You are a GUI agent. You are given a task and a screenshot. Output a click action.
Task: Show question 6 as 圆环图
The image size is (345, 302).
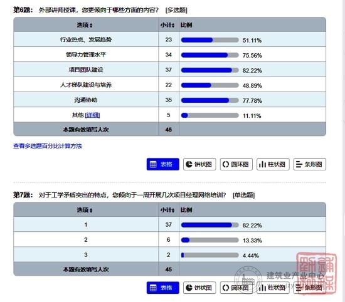point(236,164)
